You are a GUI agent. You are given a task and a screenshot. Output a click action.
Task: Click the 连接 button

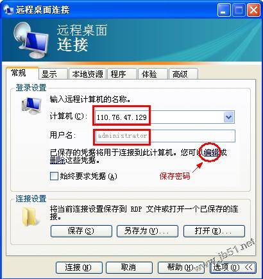coord(79,267)
